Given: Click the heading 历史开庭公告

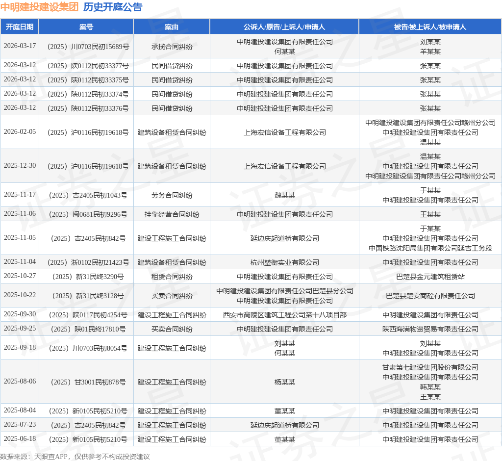Looking at the screenshot, I should (x=113, y=7).
